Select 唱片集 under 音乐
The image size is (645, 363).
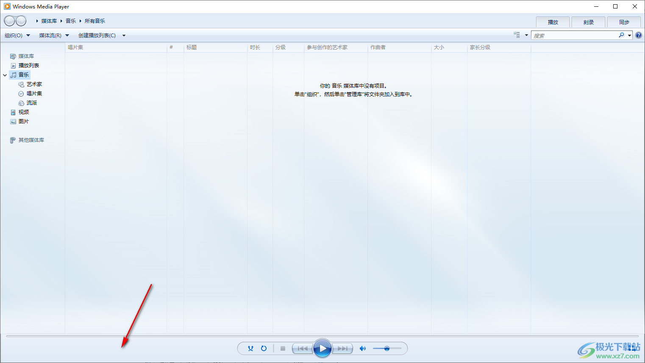coord(34,94)
